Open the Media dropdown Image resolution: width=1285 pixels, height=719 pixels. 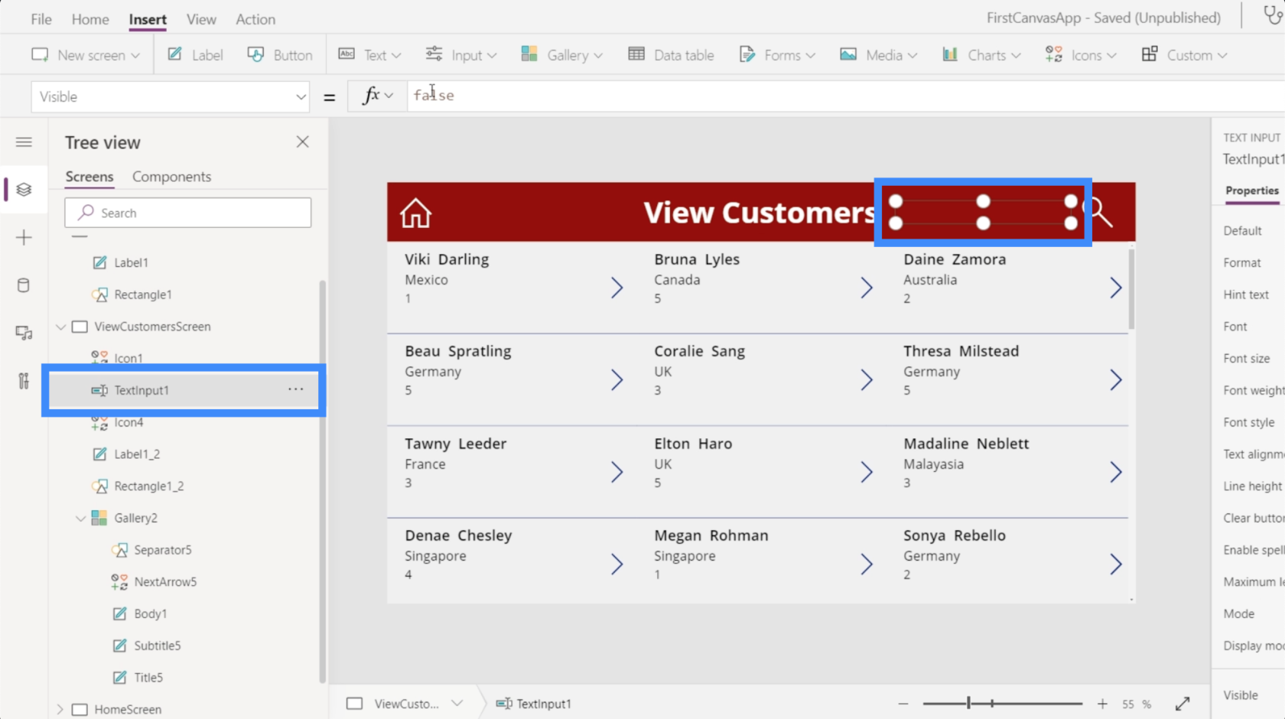coord(878,55)
